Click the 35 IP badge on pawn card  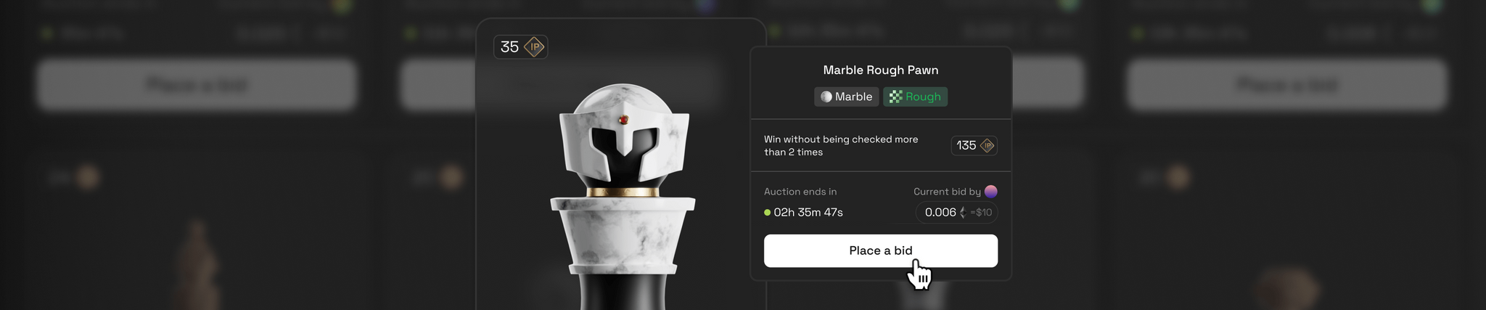[x=520, y=47]
